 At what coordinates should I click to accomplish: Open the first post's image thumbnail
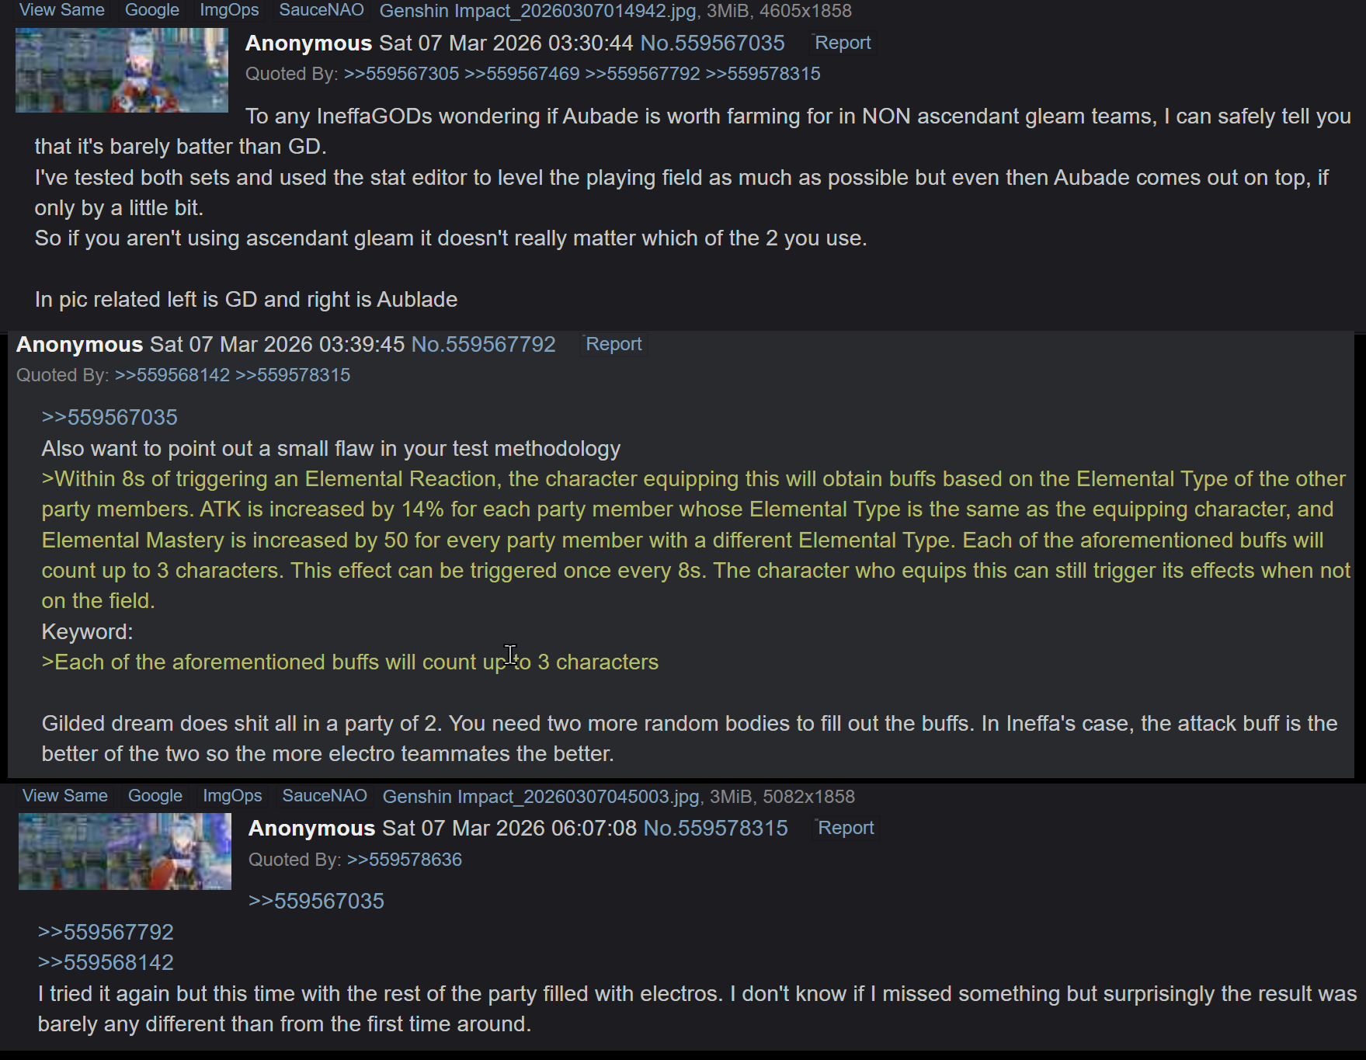[122, 70]
